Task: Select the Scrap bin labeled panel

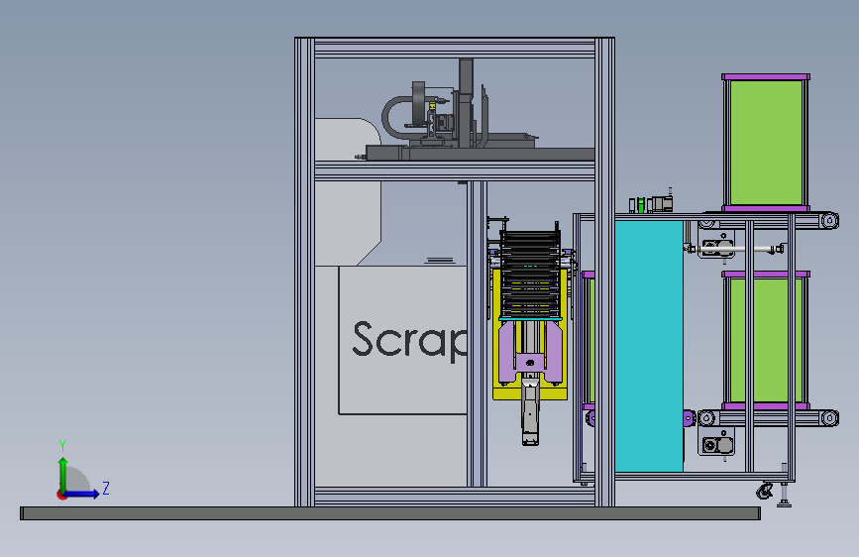Action: pos(402,340)
